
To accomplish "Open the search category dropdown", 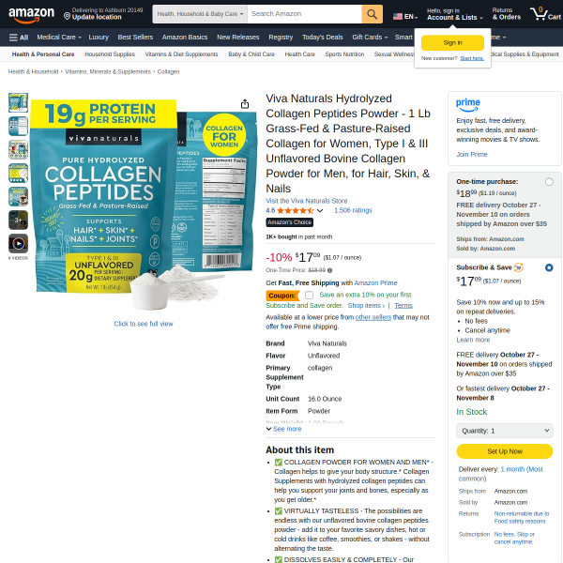I will pos(200,14).
